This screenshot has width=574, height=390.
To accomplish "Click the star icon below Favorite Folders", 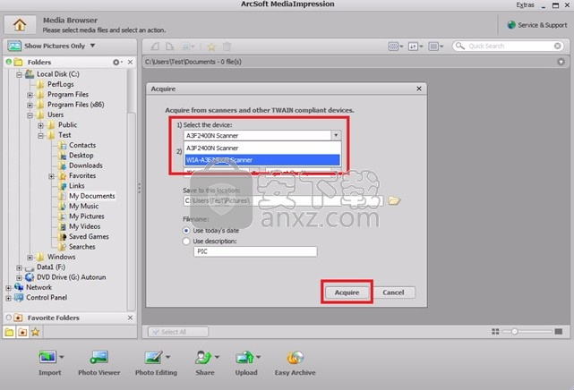I will (x=35, y=332).
